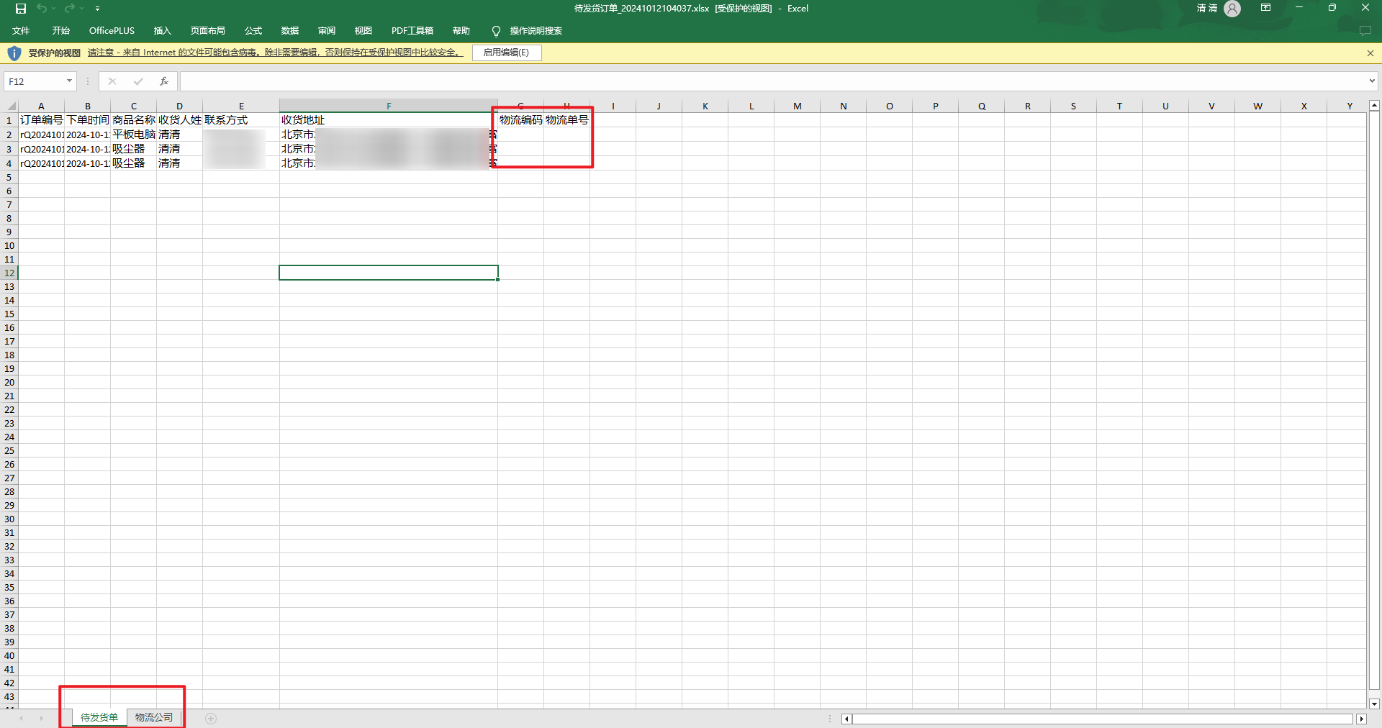Screen dimensions: 1382x728
Task: Click the protected view warning link text
Action: (275, 53)
